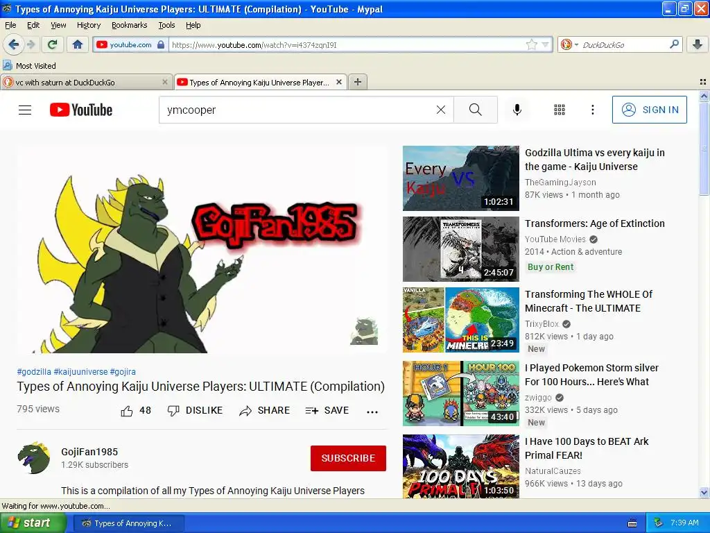The image size is (710, 533).
Task: Open more actions ellipsis under video
Action: (372, 412)
